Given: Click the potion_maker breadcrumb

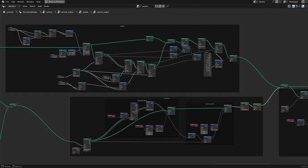Looking at the screenshot, I should [x=103, y=12].
